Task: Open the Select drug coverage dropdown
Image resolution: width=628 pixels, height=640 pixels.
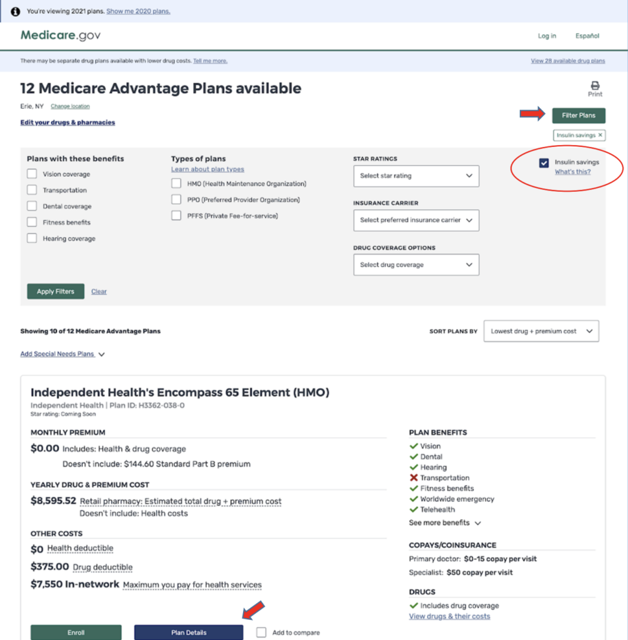Action: click(x=416, y=265)
